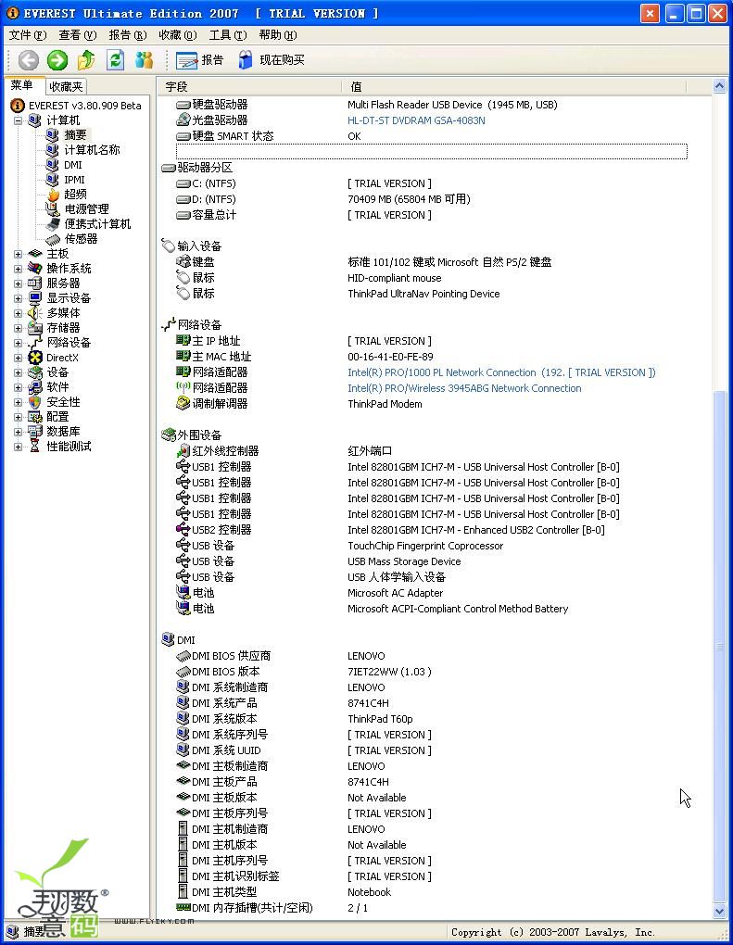The height and width of the screenshot is (945, 733).
Task: Select the 调制解调器 modem row icon
Action: point(183,404)
